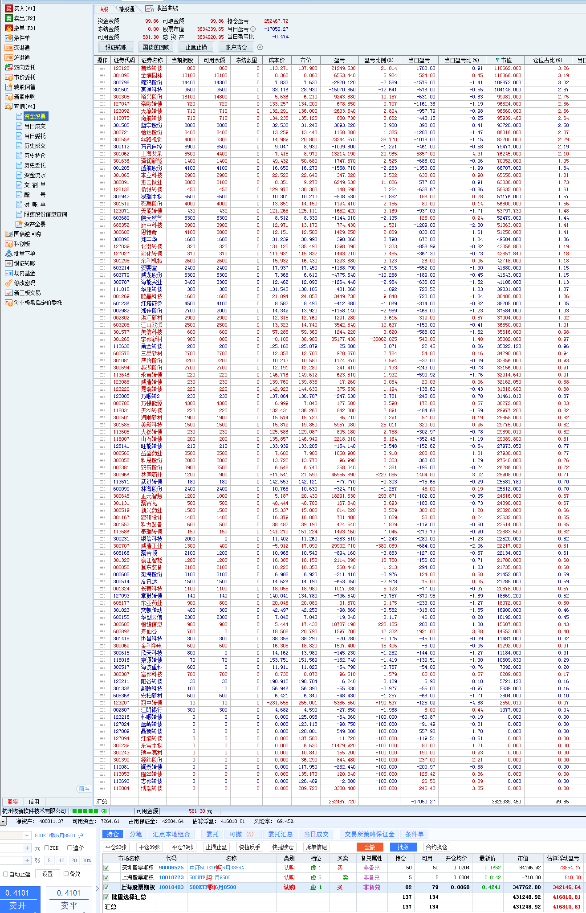Click the security code 300798
This screenshot has width=586, height=913.
click(121, 82)
